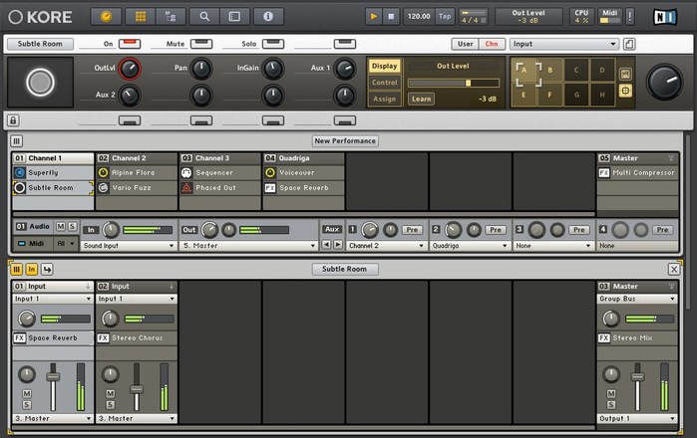
Task: Start playback with the play button
Action: [374, 16]
